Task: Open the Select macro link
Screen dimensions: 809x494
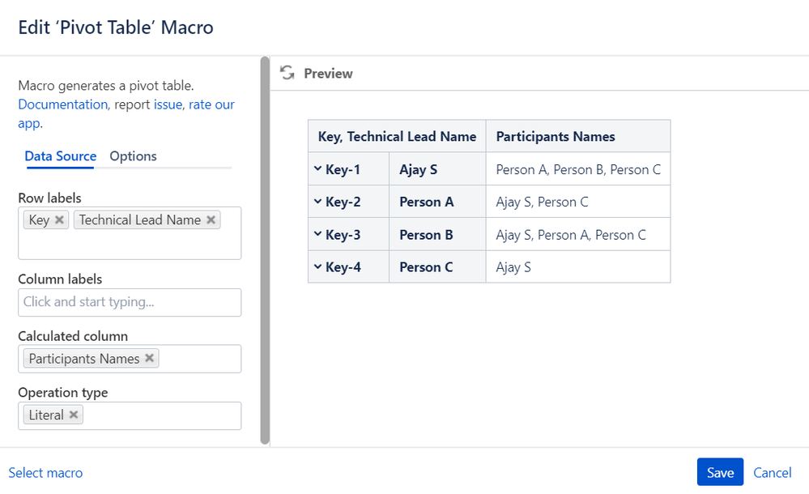Action: pos(45,473)
